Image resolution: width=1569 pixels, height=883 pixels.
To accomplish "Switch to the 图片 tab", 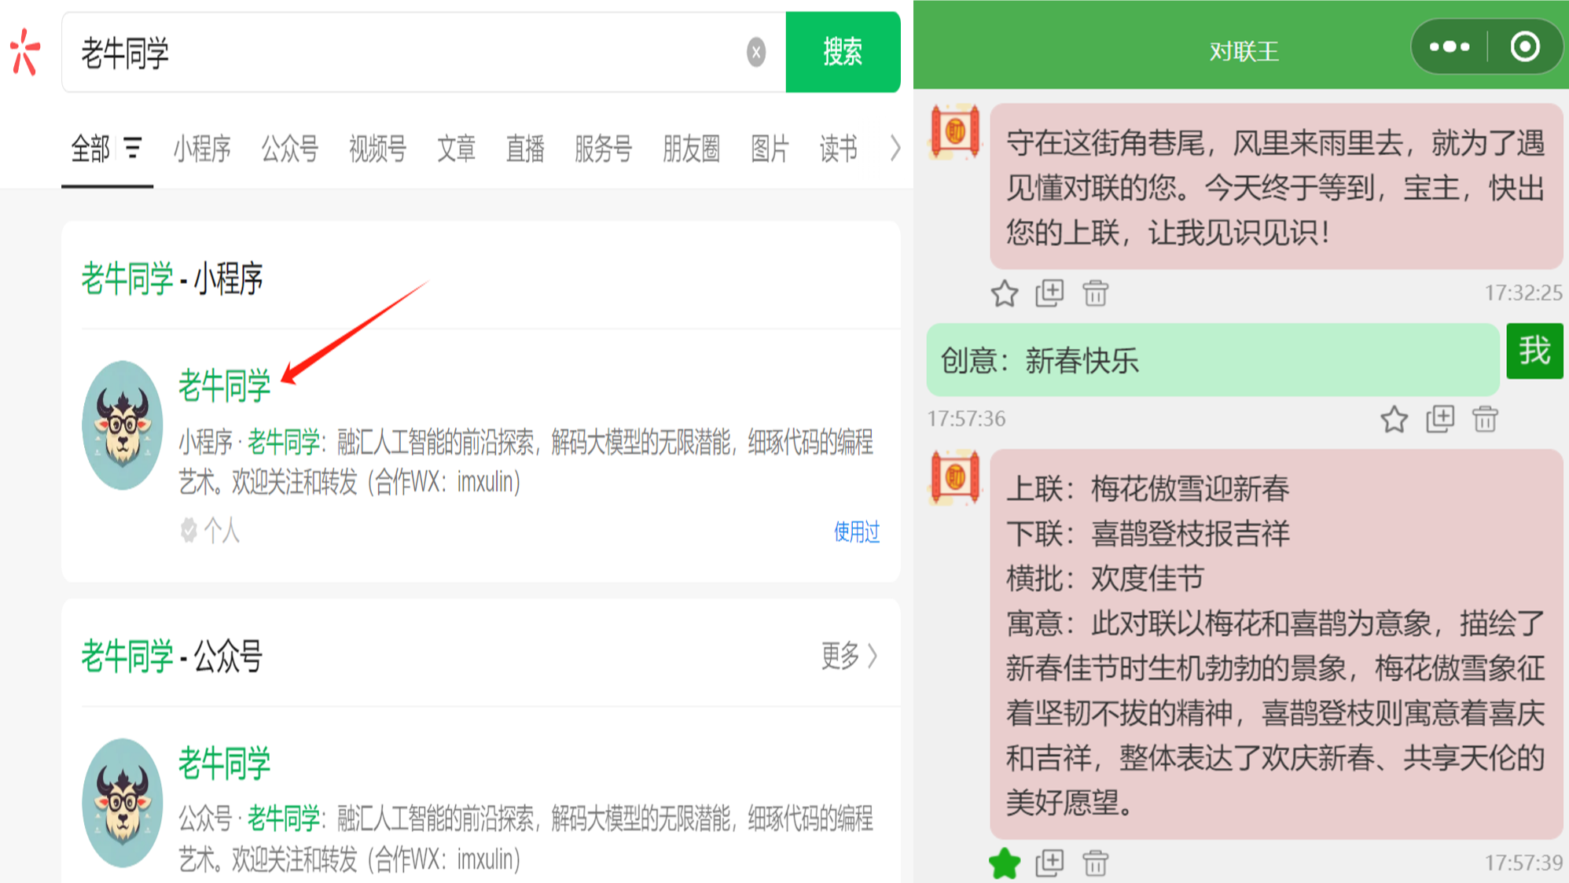I will tap(770, 148).
